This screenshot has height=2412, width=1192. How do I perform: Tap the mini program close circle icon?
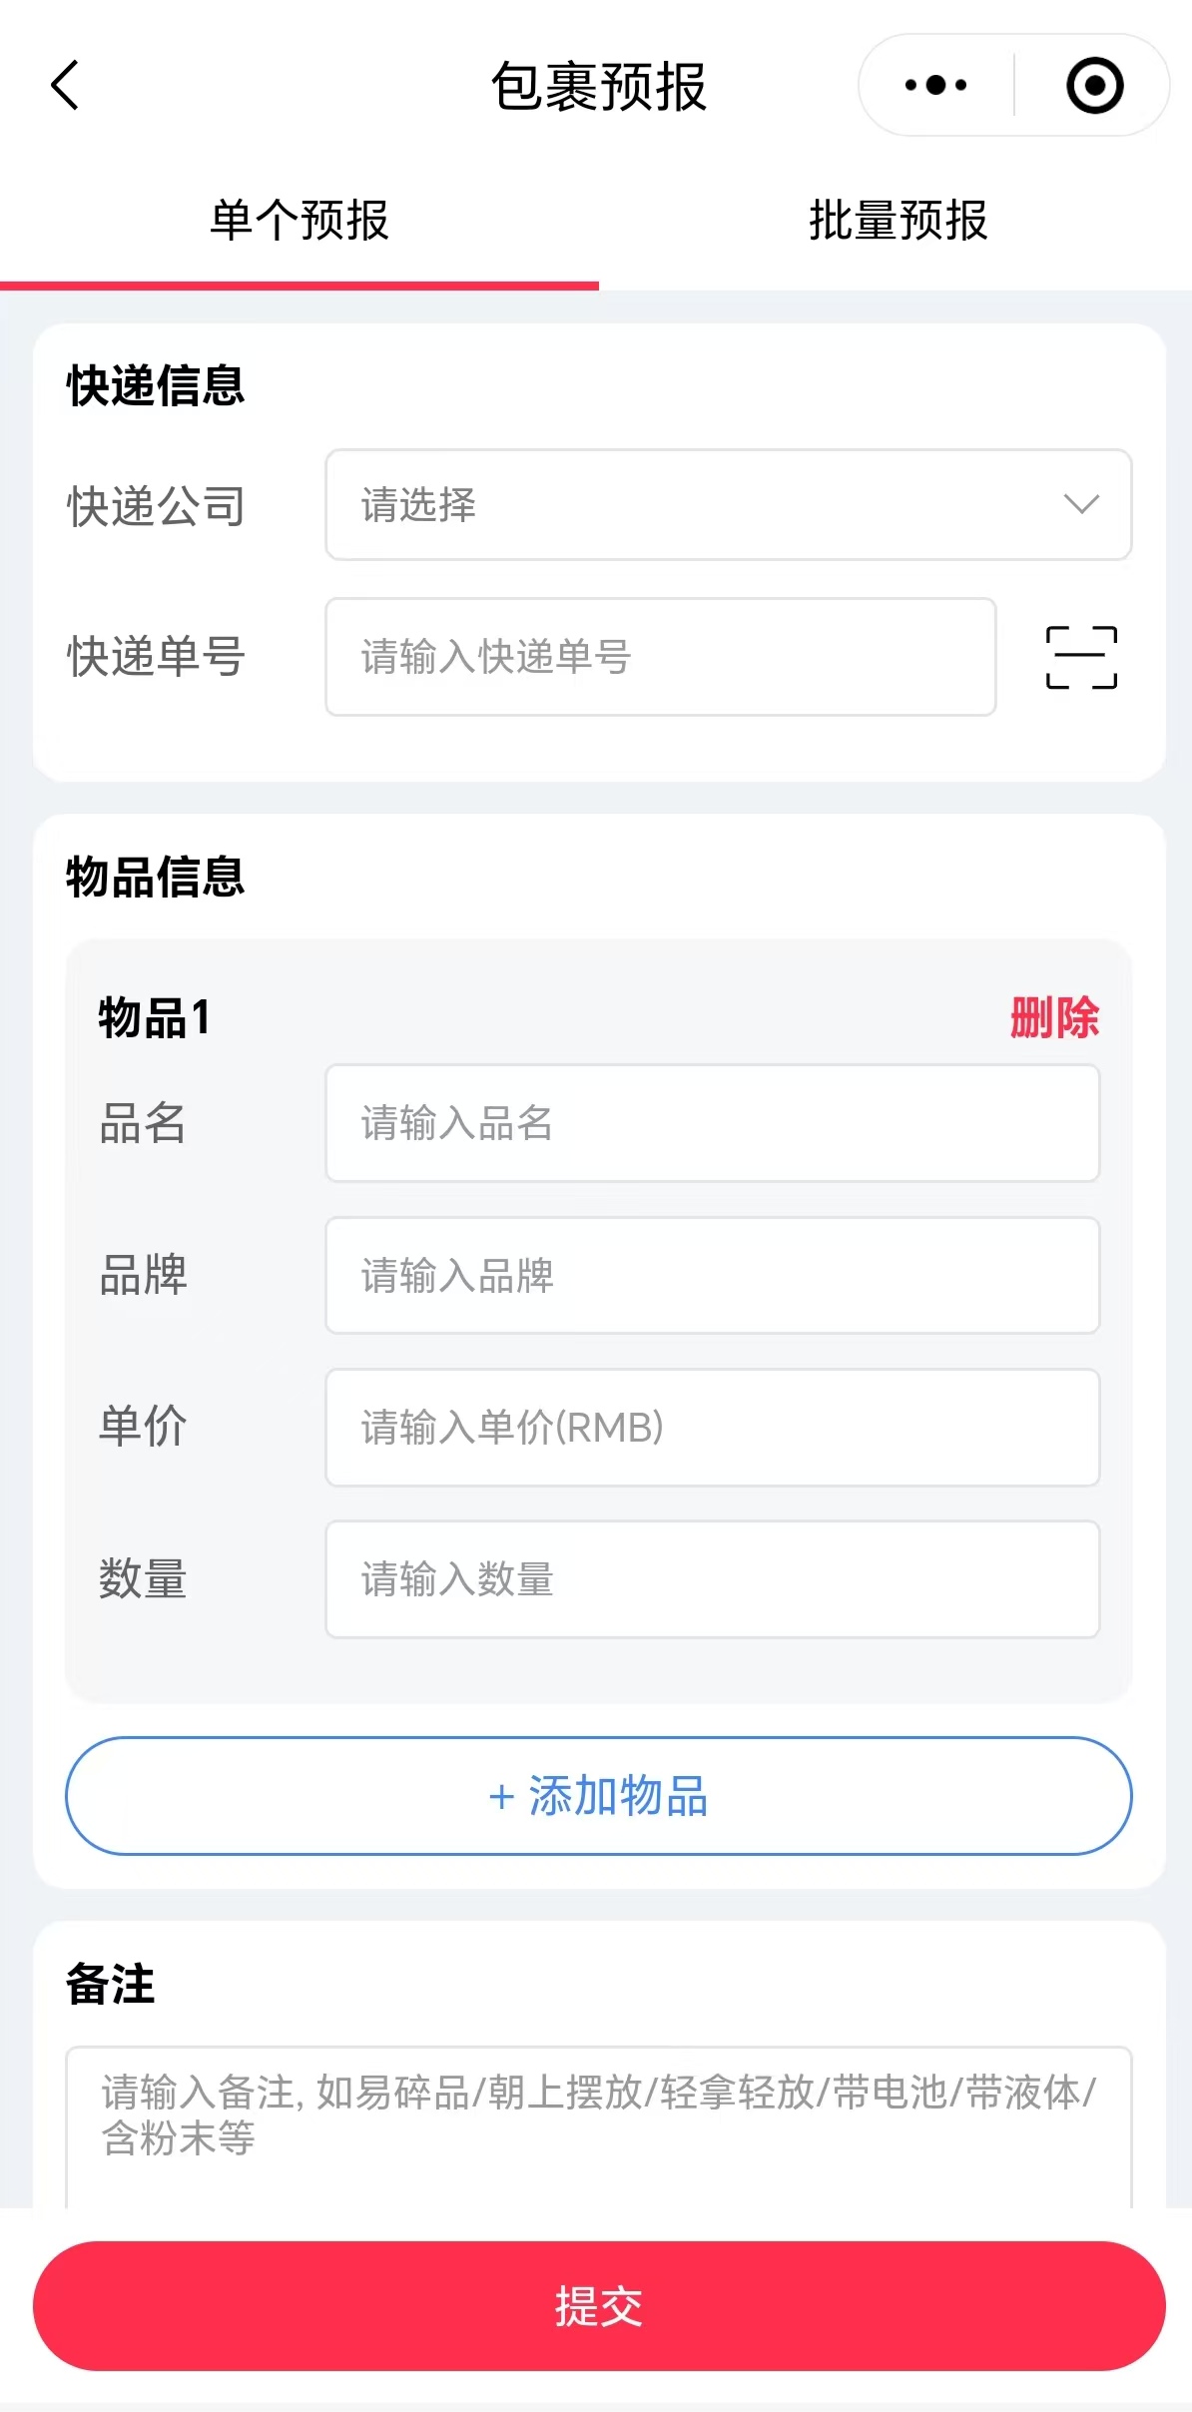(1094, 85)
